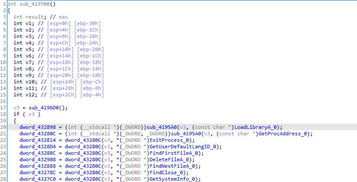The width and height of the screenshot is (357, 182).
Task: Click the [ebp-30h] stack comment
Action: (x=87, y=23)
